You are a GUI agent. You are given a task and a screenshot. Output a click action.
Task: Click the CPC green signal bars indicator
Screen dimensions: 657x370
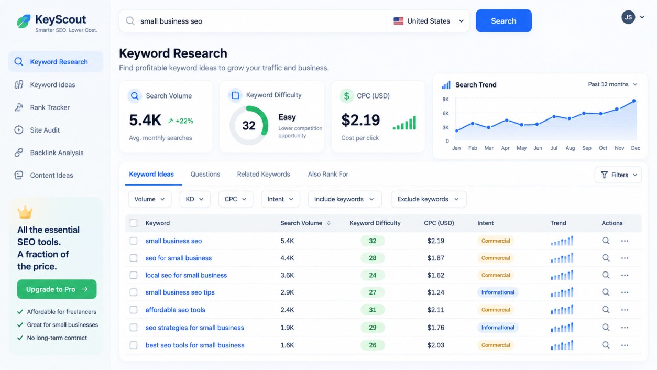(404, 123)
